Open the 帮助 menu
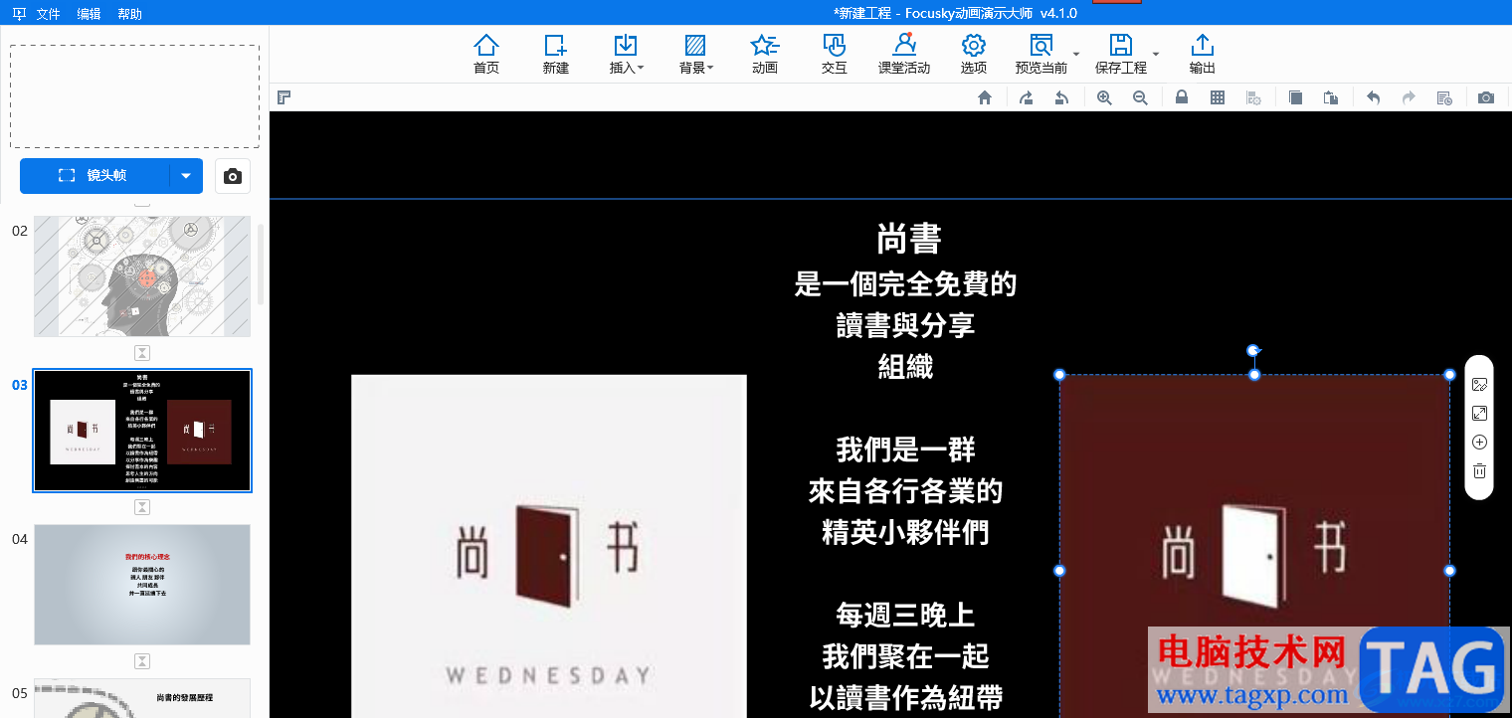 [x=129, y=14]
